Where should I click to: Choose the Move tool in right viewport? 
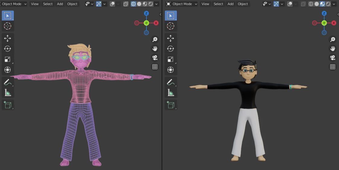[x=171, y=38]
